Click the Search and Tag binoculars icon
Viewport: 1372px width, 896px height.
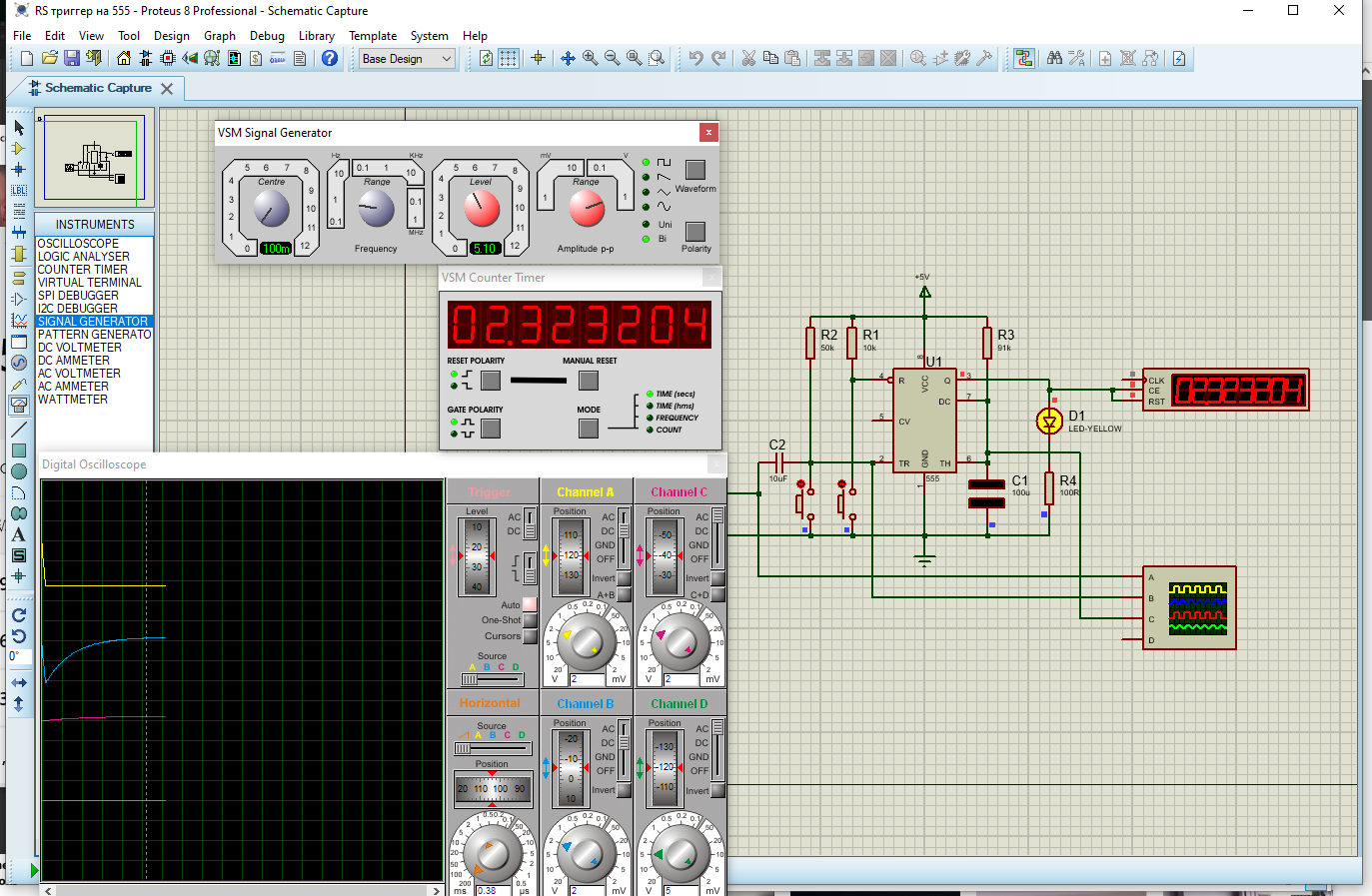(x=1054, y=59)
